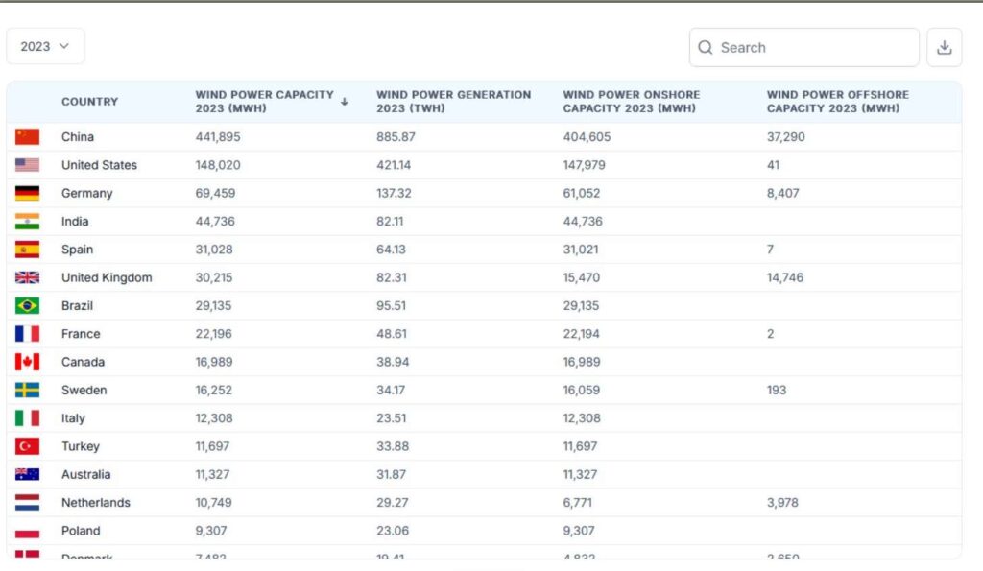Image resolution: width=983 pixels, height=571 pixels.
Task: Click Wind Power Onshore Capacity header
Action: [631, 102]
